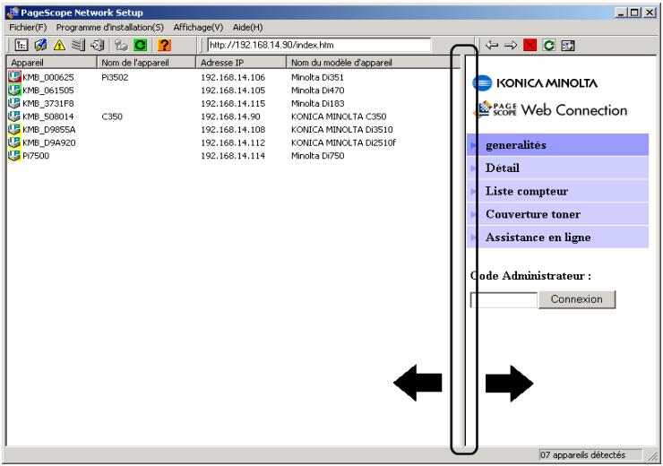The image size is (663, 466).
Task: Click the device icon of KMB_3731F8
Action: pos(14,103)
